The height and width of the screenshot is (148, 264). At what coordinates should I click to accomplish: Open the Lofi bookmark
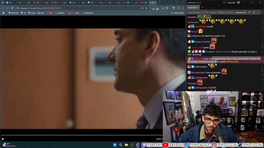click(49, 13)
